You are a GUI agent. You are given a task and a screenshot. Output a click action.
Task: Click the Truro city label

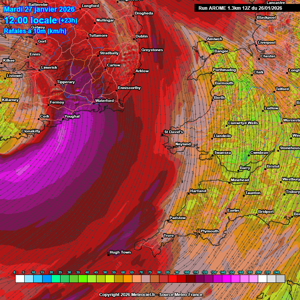click(x=169, y=236)
